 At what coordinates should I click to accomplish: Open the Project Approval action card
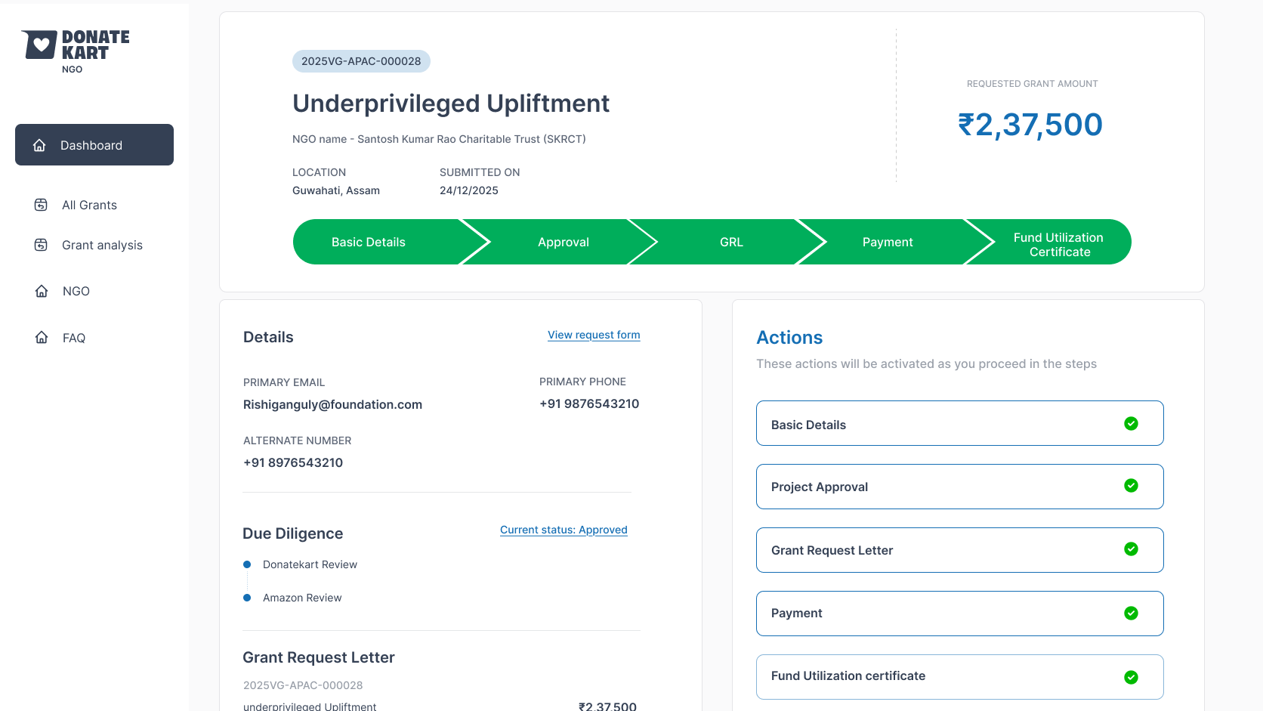(960, 487)
